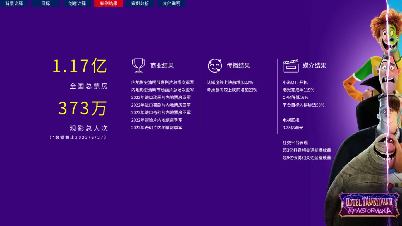Click 超3亿抖音相关话题播放量 line
402x226 pixels.
tap(307, 150)
